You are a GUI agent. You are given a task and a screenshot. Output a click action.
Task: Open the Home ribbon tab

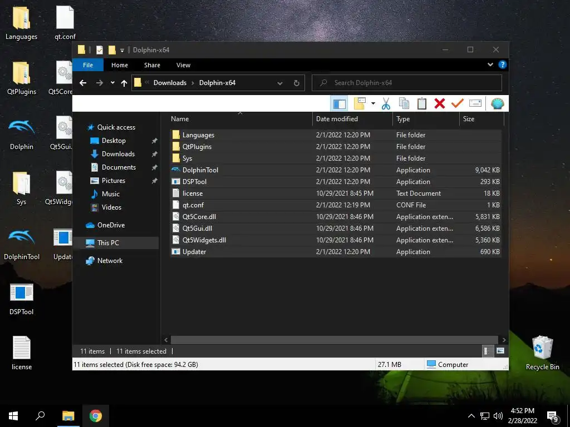[120, 65]
